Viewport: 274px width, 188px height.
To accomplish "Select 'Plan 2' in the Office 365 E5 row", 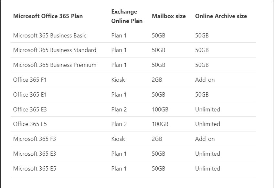I will [x=119, y=124].
